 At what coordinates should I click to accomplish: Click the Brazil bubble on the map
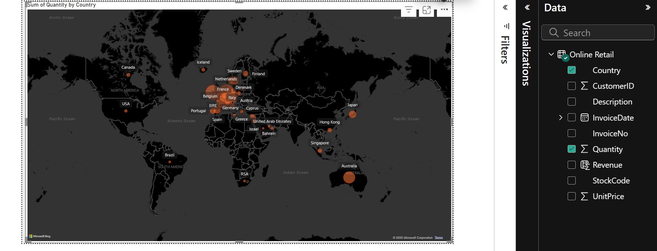(170, 162)
